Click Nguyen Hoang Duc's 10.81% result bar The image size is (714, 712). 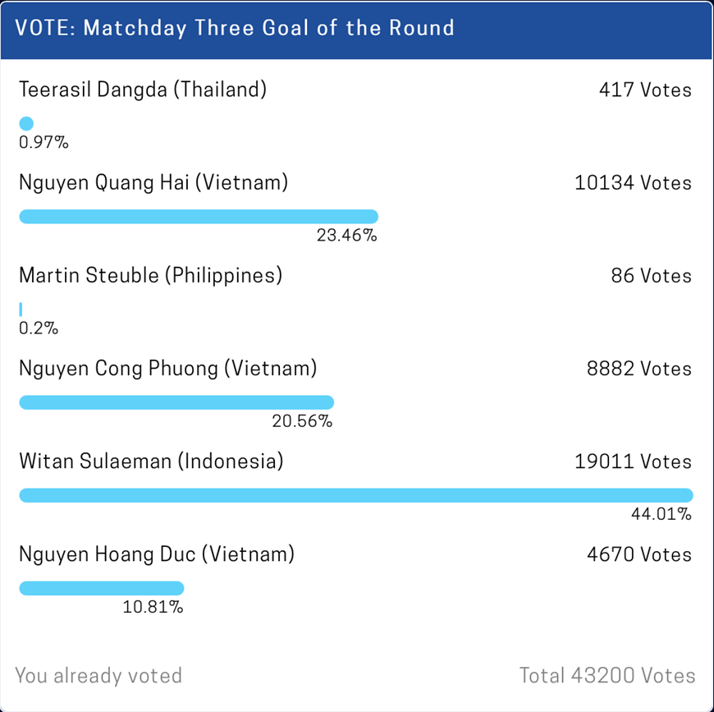(101, 588)
